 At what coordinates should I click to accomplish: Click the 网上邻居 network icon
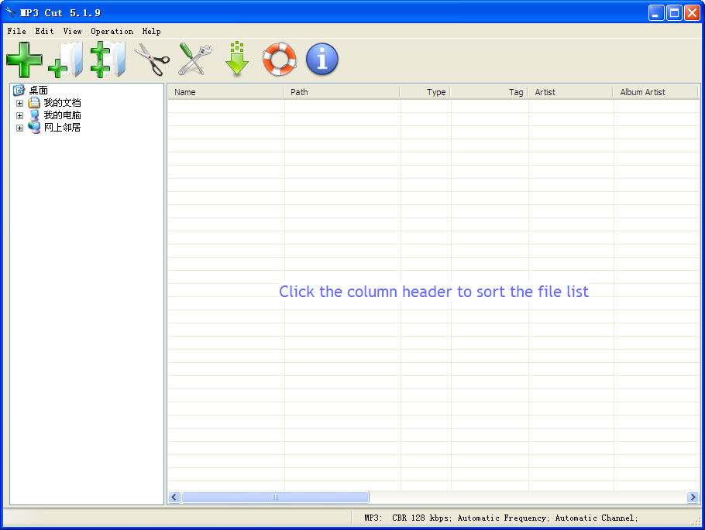pyautogui.click(x=34, y=128)
